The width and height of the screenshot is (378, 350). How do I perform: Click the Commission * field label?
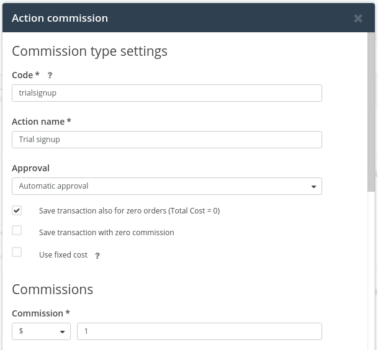[x=41, y=313]
